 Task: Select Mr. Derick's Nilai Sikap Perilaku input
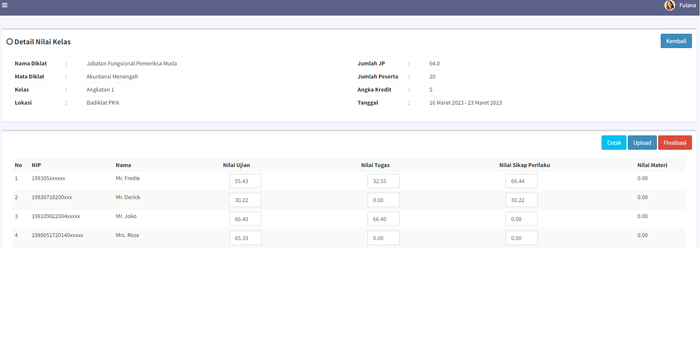point(521,200)
